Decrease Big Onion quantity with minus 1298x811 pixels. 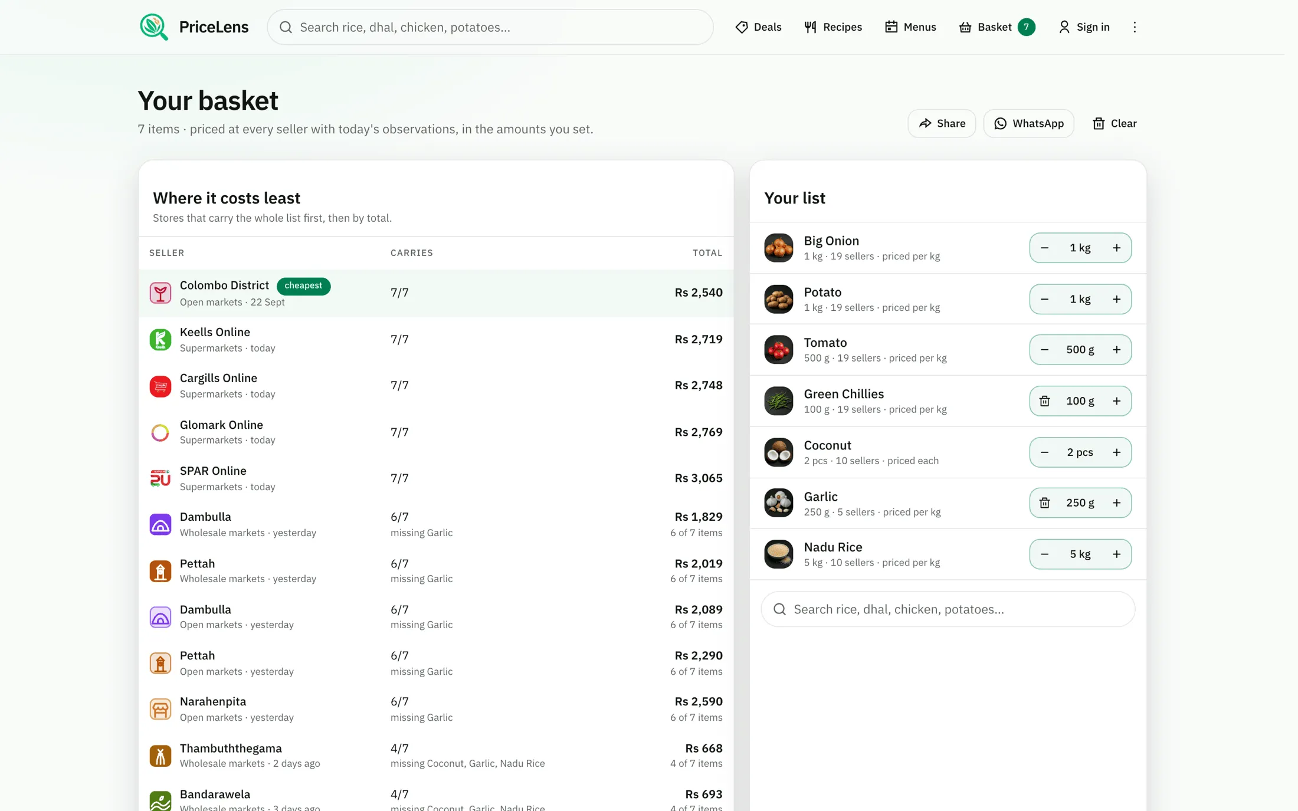(x=1044, y=248)
